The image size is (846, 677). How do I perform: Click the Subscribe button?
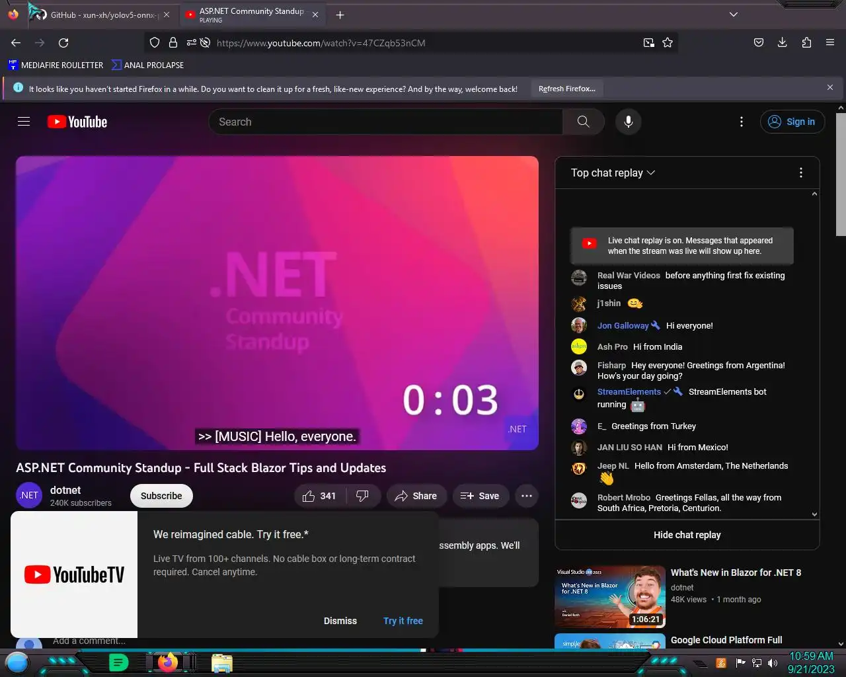pos(161,496)
